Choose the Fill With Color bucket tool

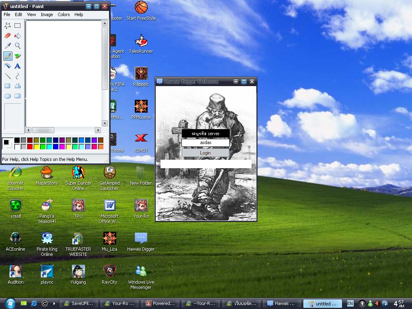(x=18, y=35)
